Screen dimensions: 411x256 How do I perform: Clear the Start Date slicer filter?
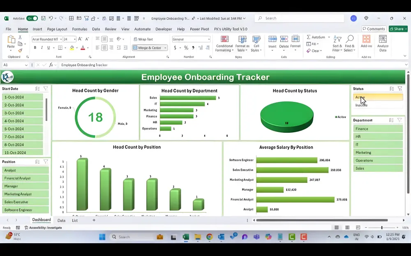45,88
